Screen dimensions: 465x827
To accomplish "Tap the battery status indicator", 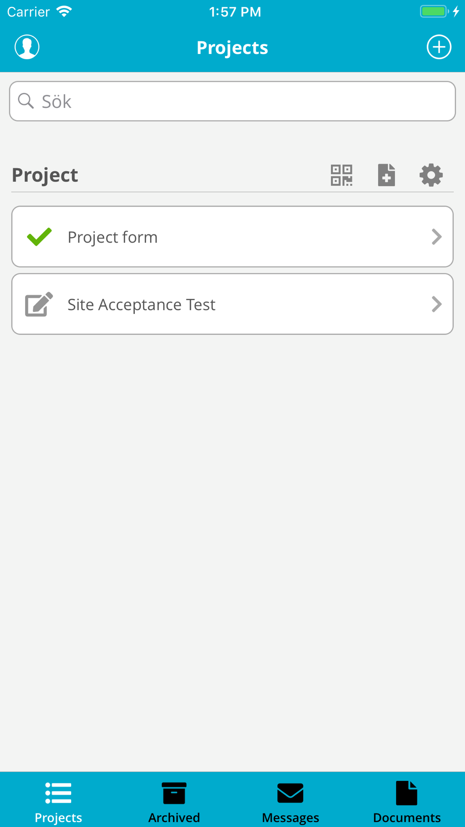I will [434, 12].
